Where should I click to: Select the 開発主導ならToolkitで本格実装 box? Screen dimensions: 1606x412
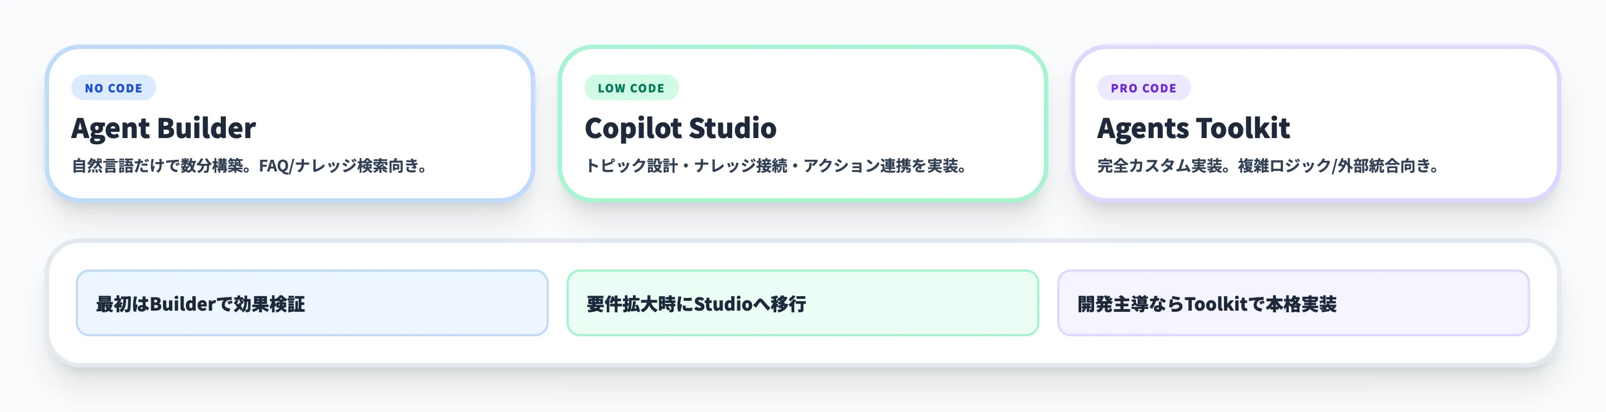click(x=1293, y=303)
